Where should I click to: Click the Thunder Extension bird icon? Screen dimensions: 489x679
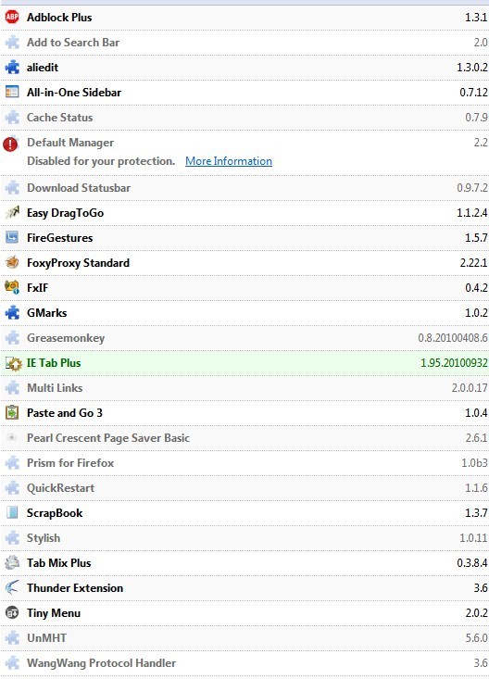[x=12, y=587]
